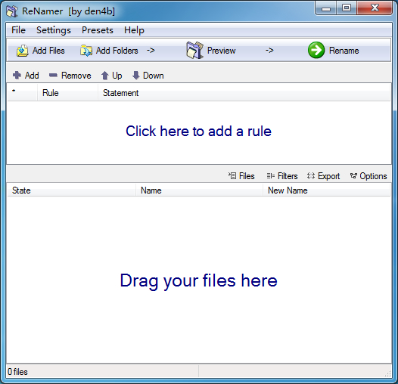Click the Filters icon
Screen dimensions: 398x384
coord(271,175)
